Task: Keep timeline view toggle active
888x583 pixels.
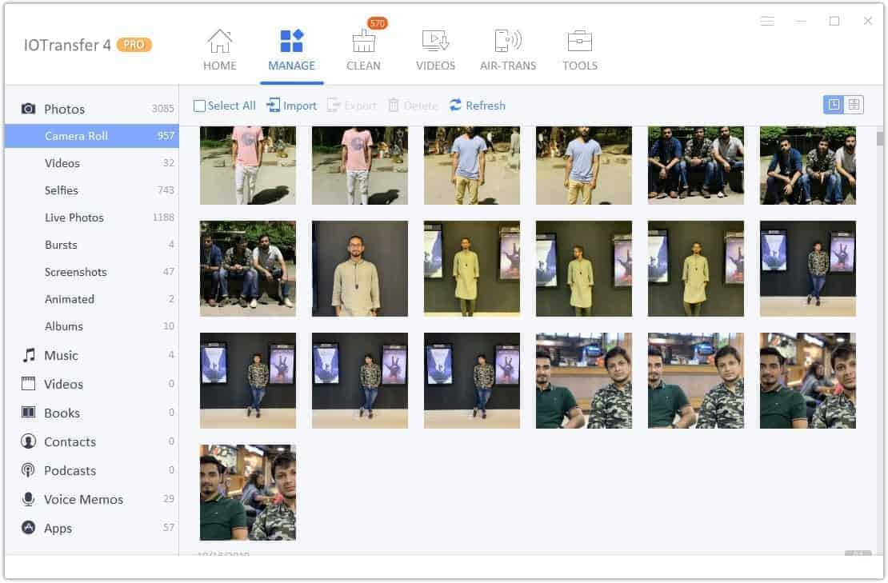Action: pyautogui.click(x=834, y=105)
